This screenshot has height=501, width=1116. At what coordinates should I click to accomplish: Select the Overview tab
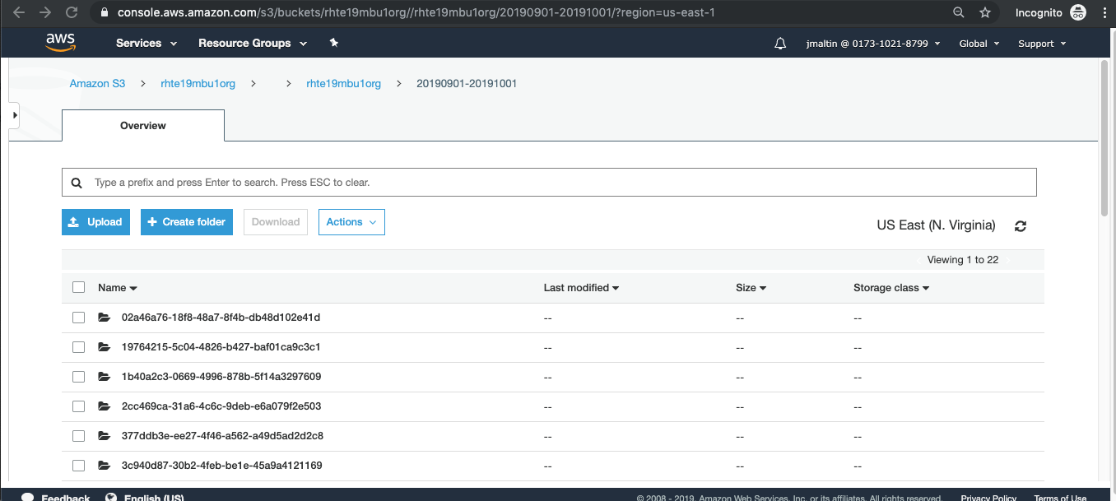143,126
